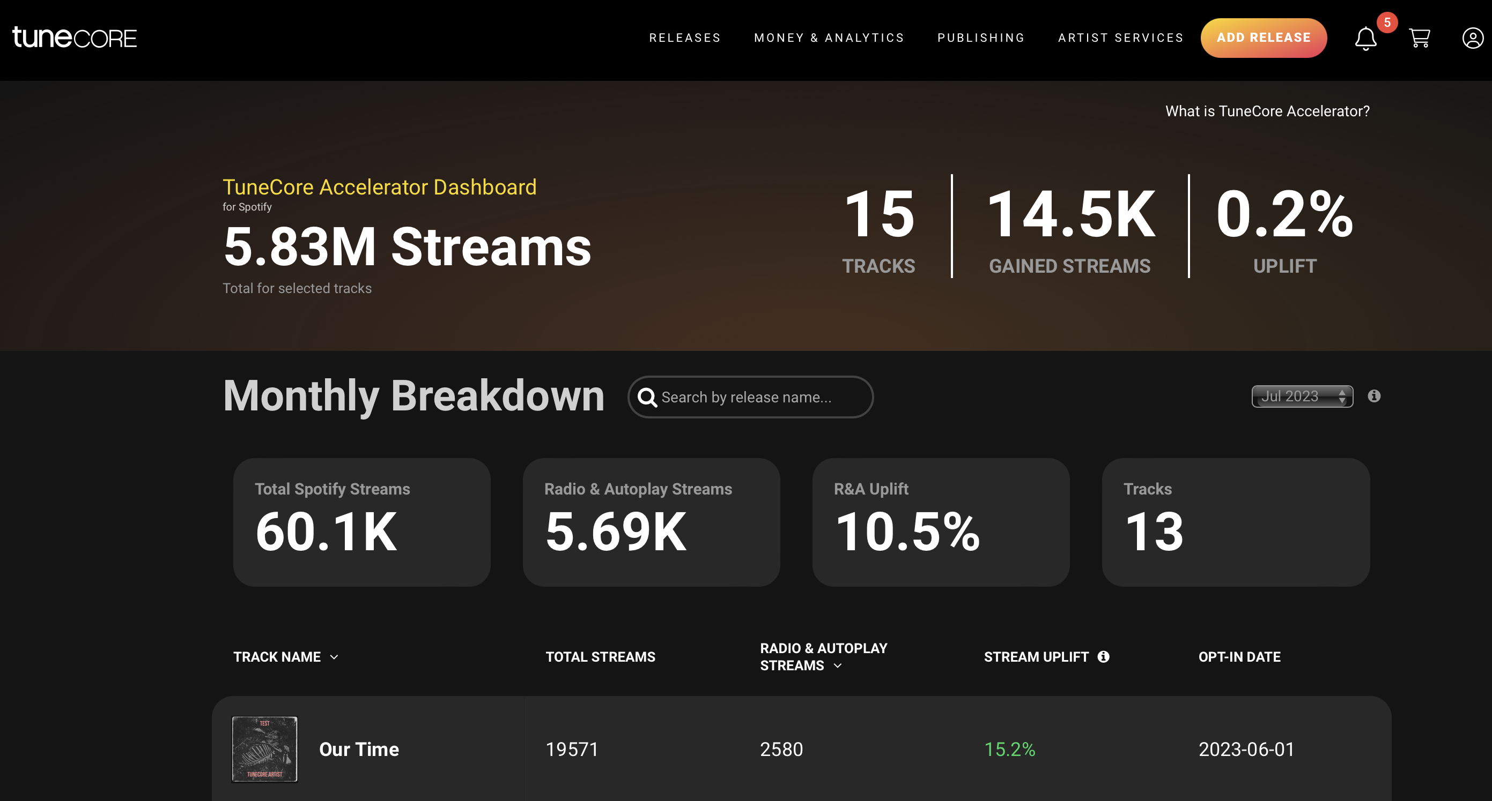Click the red notification count badge
The width and height of the screenshot is (1492, 801).
click(1387, 23)
